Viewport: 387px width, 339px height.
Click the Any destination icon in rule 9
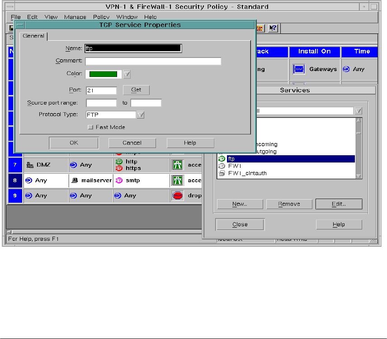coord(73,196)
